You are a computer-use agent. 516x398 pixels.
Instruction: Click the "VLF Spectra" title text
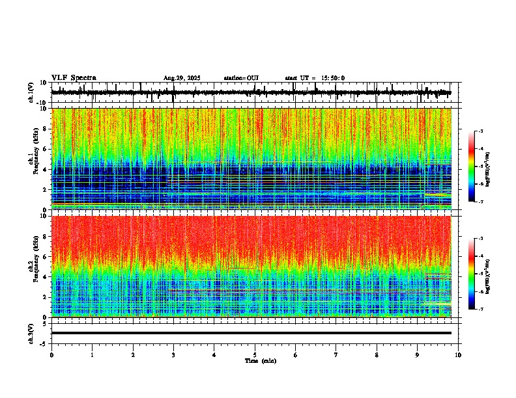(x=74, y=78)
